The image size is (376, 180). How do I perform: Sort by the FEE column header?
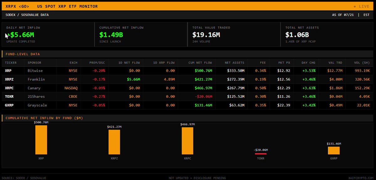point(263,63)
